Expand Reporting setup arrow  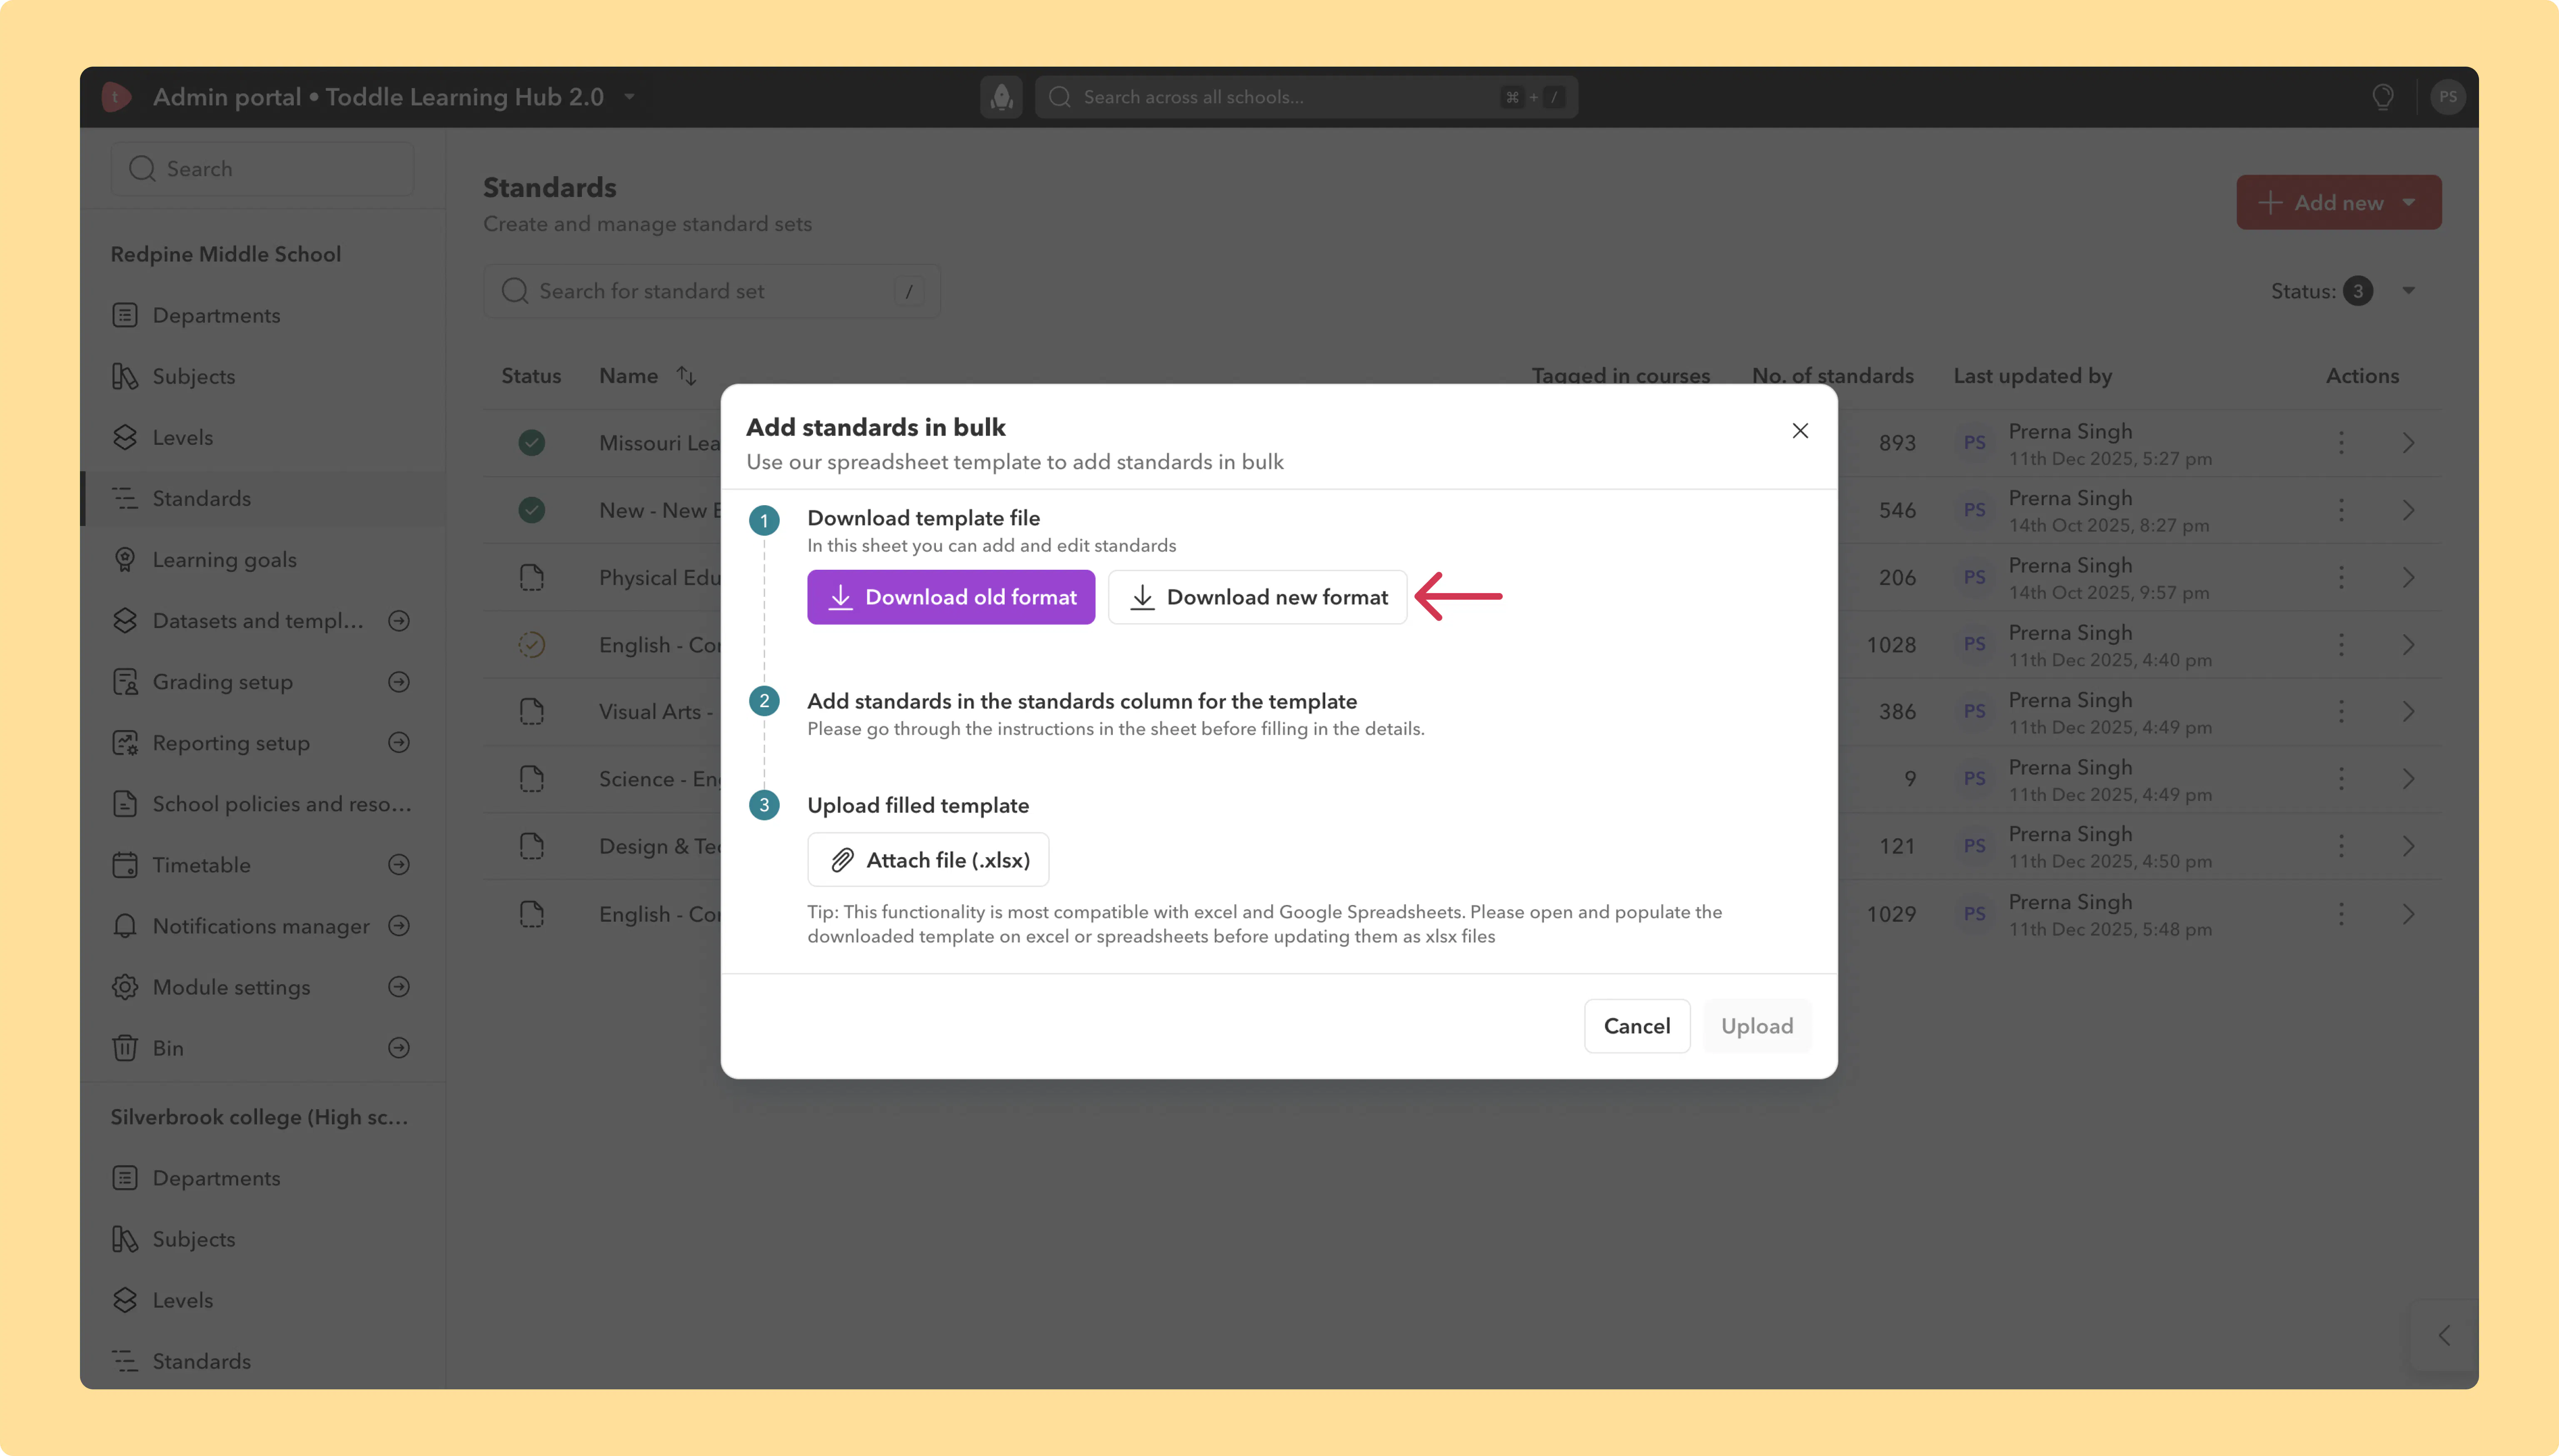(x=399, y=743)
